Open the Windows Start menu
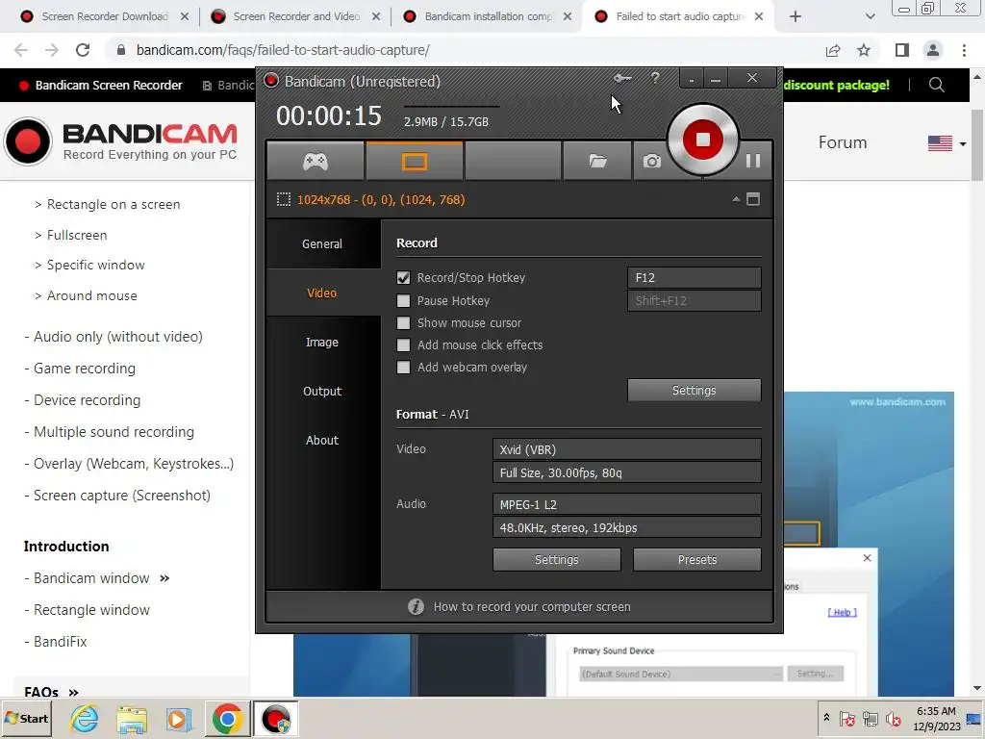Screen dimensions: 985x739 [26, 718]
